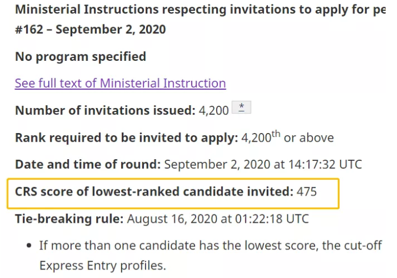Click the asterisk footnote marker beside 4,200

click(x=241, y=107)
